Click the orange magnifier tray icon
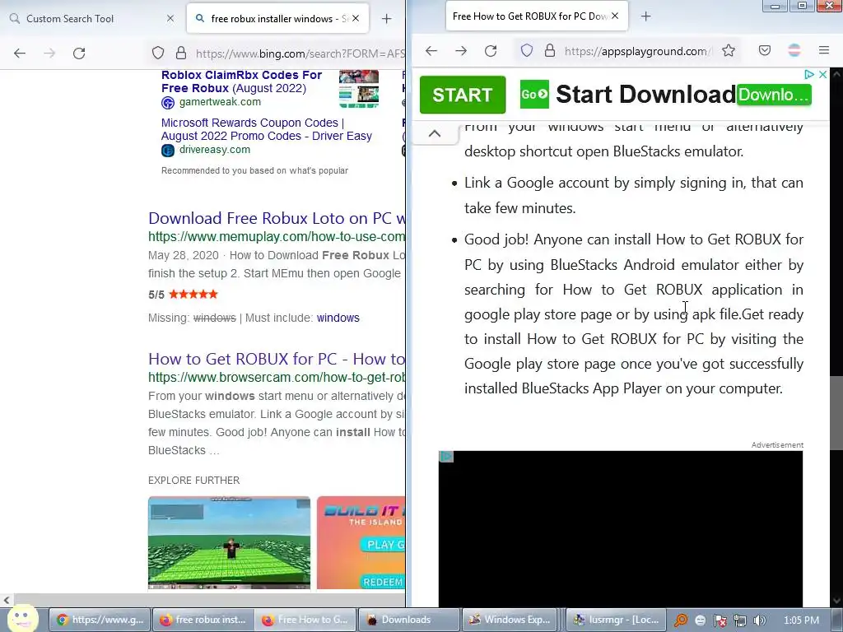843x632 pixels. click(x=681, y=620)
